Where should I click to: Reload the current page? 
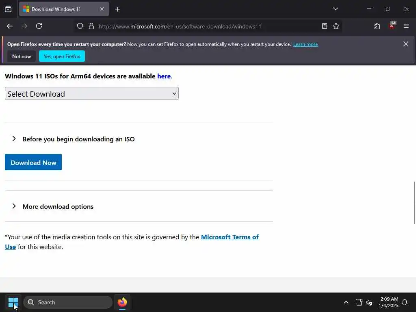coord(39,26)
